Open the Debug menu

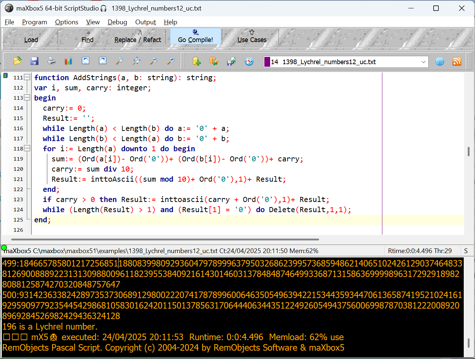pyautogui.click(x=117, y=22)
